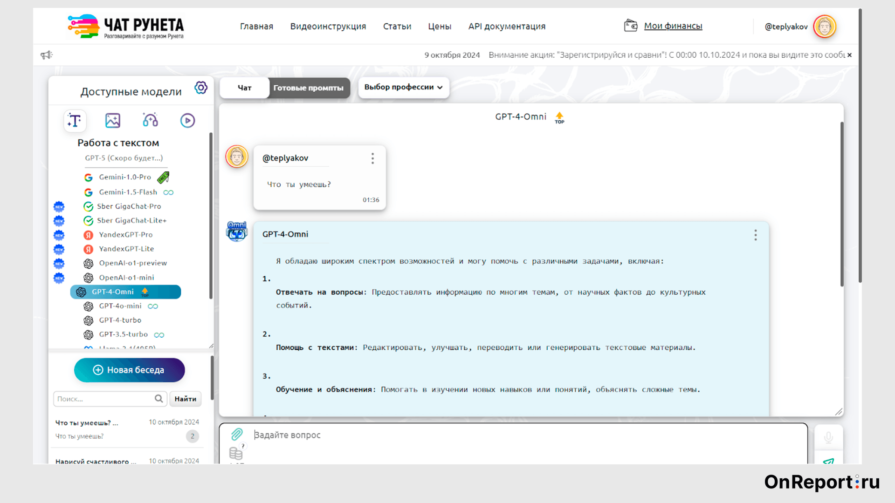
Task: Go to Главная page
Action: click(x=256, y=26)
